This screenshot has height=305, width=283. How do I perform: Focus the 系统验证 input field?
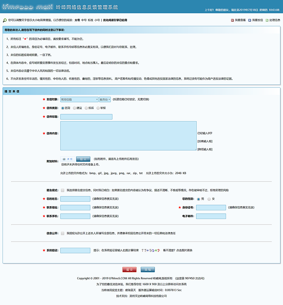pos(75,250)
